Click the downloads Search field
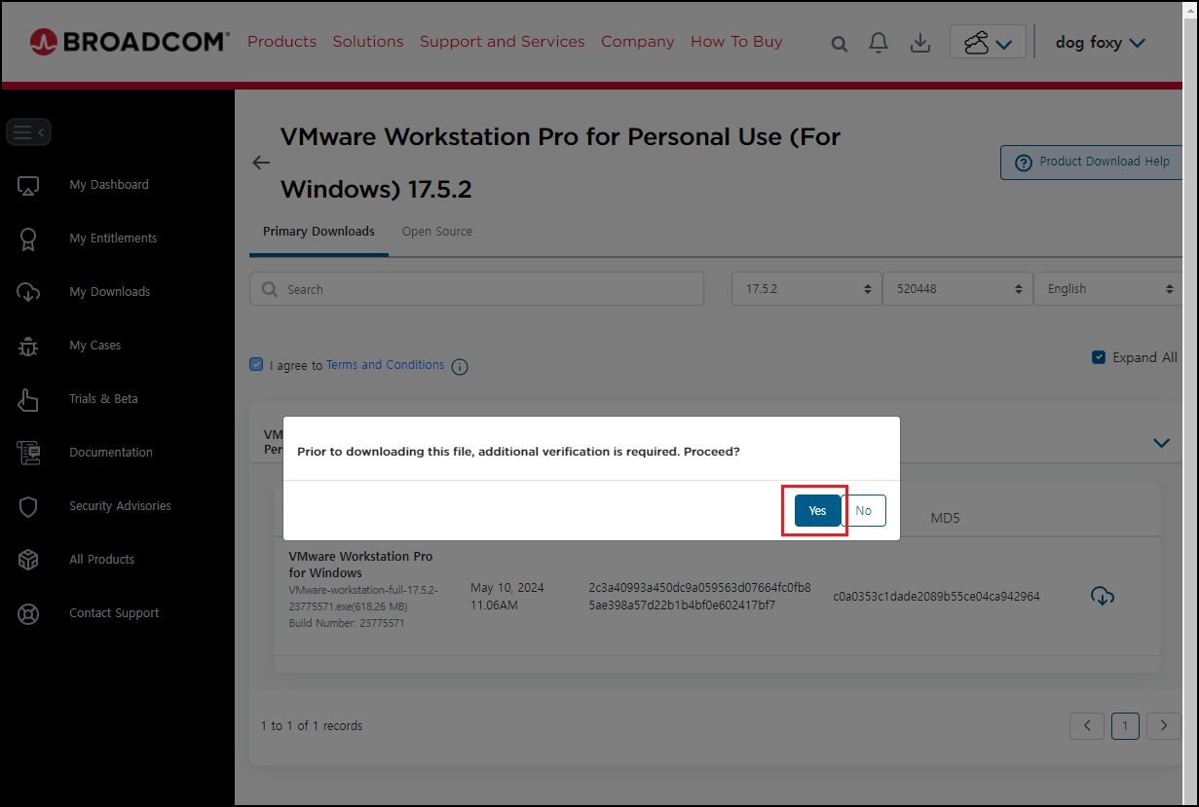 click(476, 289)
